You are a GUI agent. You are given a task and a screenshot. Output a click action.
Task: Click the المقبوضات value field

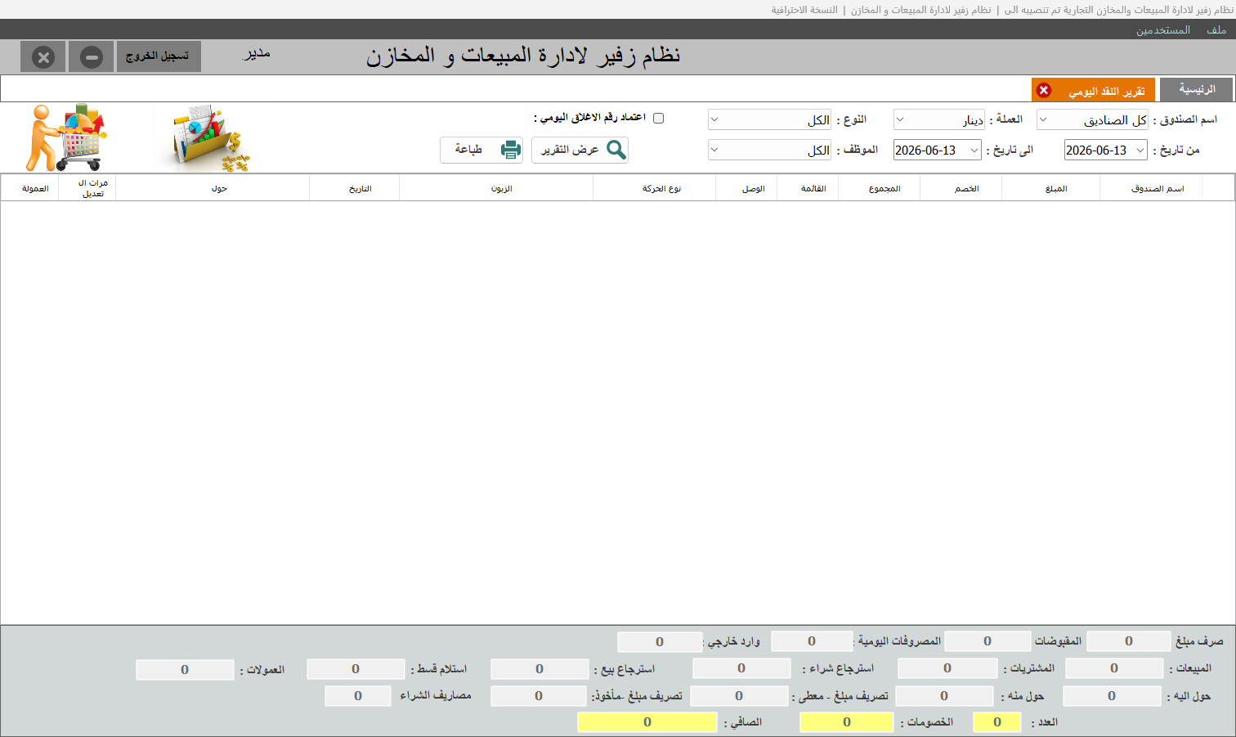(987, 641)
